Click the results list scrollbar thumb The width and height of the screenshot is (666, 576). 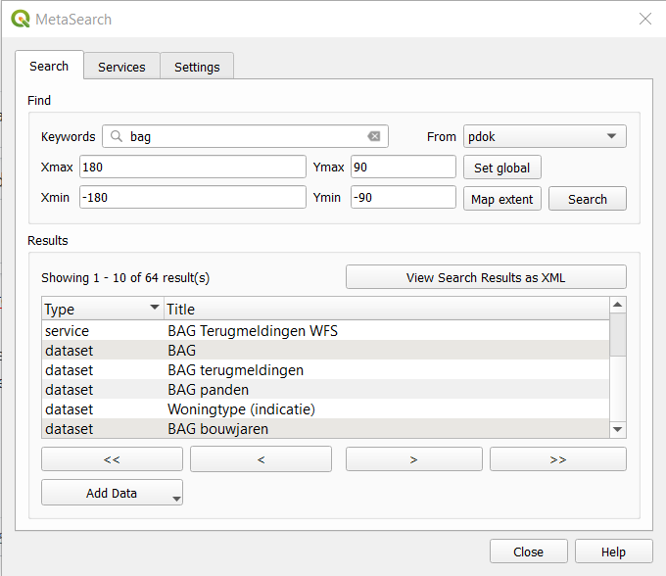[x=618, y=334]
